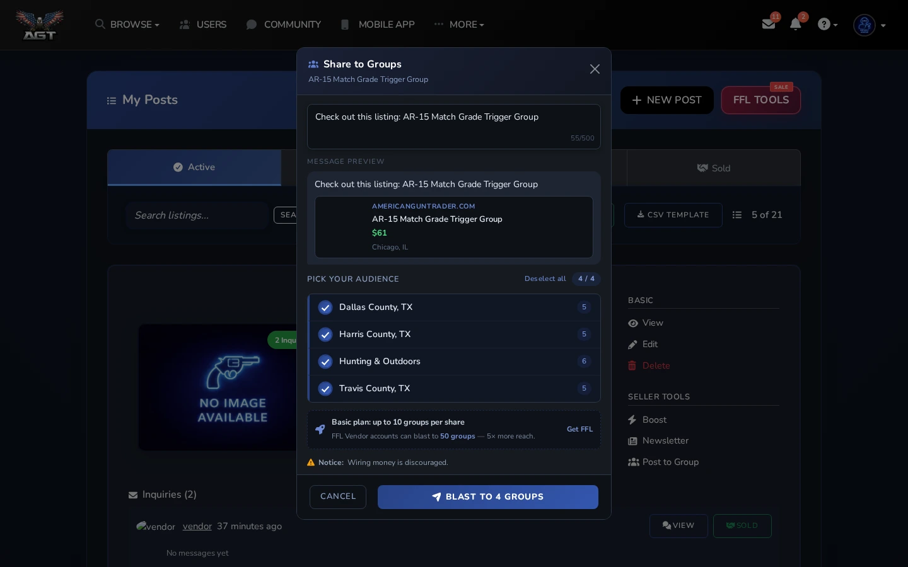908x567 pixels.
Task: Click the AGT eagle logo
Action: (x=40, y=25)
